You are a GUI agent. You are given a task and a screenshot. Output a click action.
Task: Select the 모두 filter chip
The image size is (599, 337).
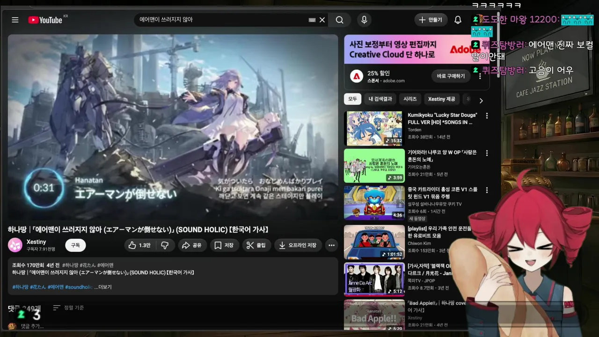point(352,99)
